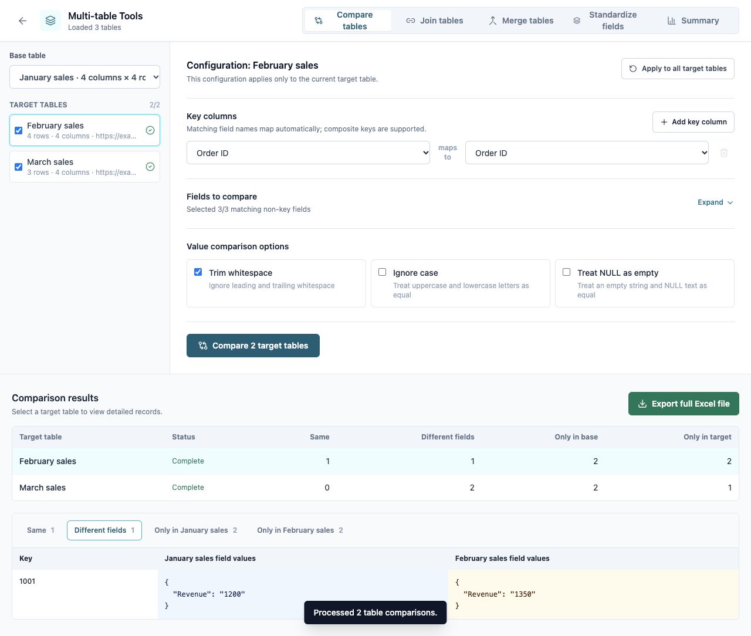Expand the Fields to compare section

tap(715, 202)
